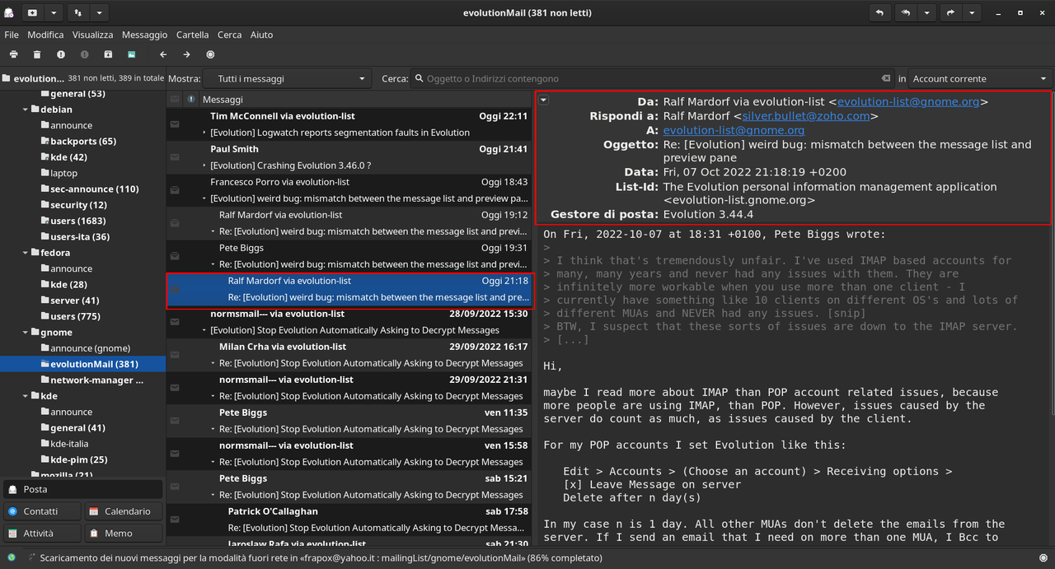
Task: Sort by the status icon column header
Action: [x=175, y=99]
